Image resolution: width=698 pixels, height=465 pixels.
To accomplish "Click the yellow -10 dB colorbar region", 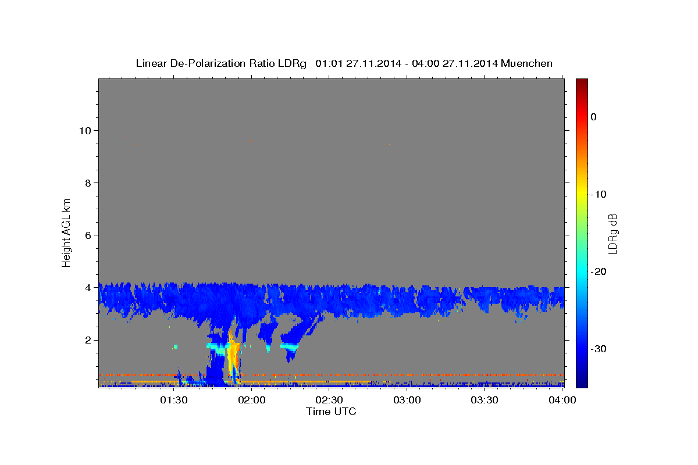I will tap(582, 194).
